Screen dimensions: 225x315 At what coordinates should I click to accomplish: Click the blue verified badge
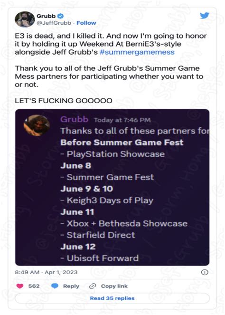(x=61, y=16)
